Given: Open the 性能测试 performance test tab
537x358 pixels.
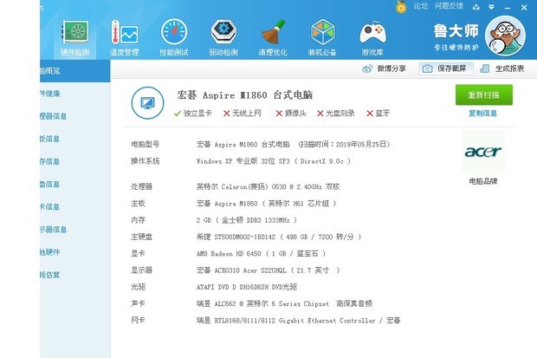Looking at the screenshot, I should tap(174, 38).
